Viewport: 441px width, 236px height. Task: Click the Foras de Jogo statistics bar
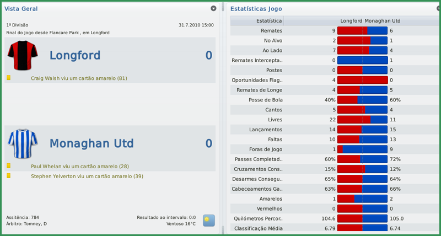(362, 149)
